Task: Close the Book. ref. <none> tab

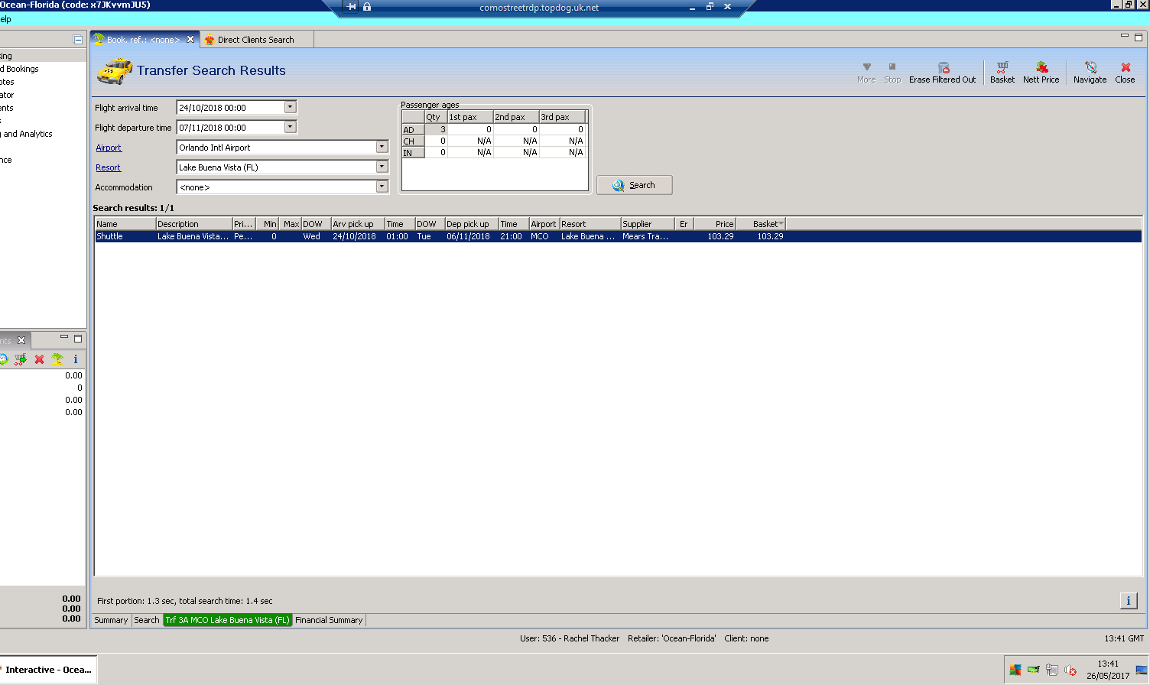Action: click(x=190, y=39)
